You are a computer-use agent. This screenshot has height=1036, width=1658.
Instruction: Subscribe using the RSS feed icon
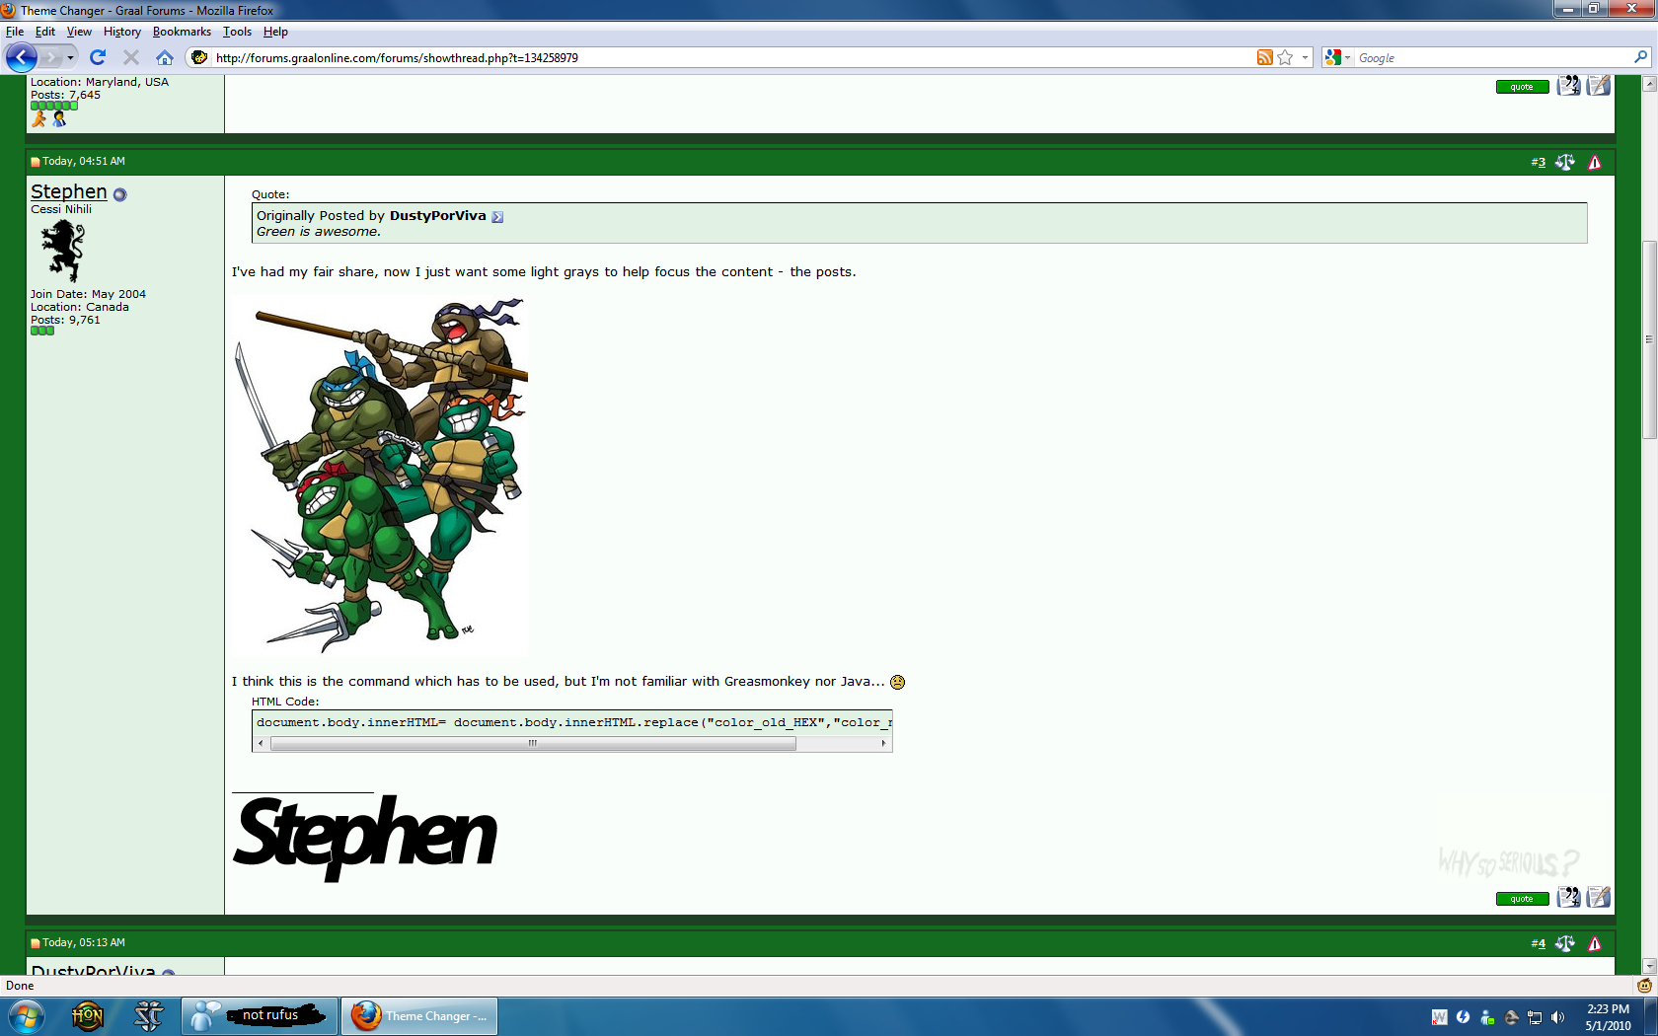1264,57
